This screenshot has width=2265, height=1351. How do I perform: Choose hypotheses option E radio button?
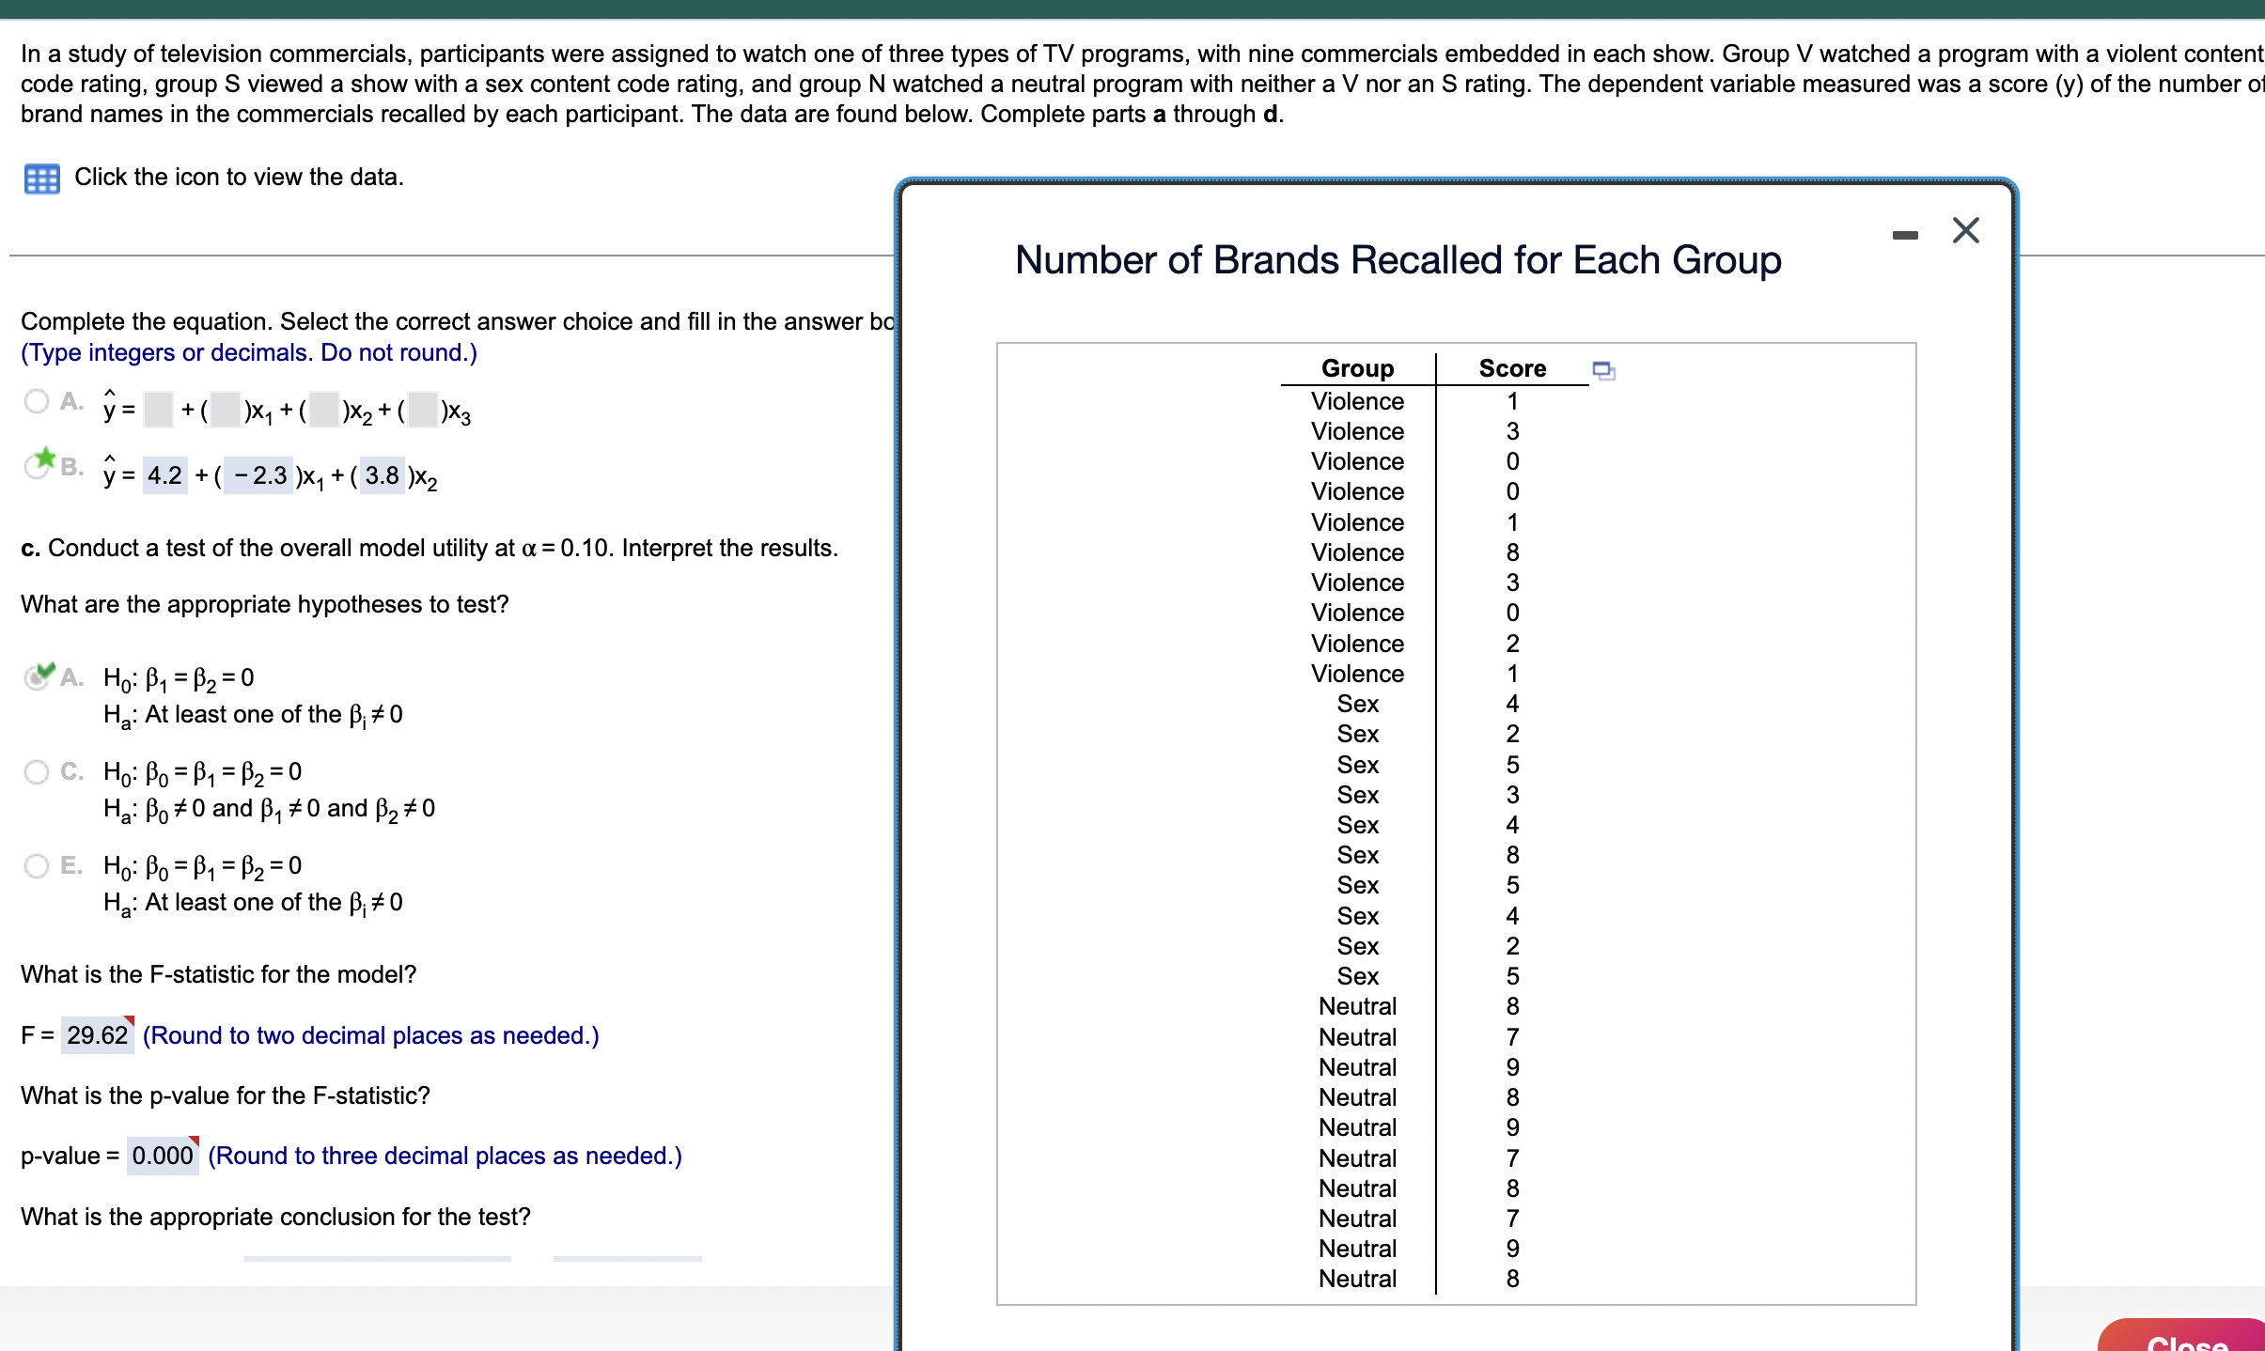click(37, 866)
